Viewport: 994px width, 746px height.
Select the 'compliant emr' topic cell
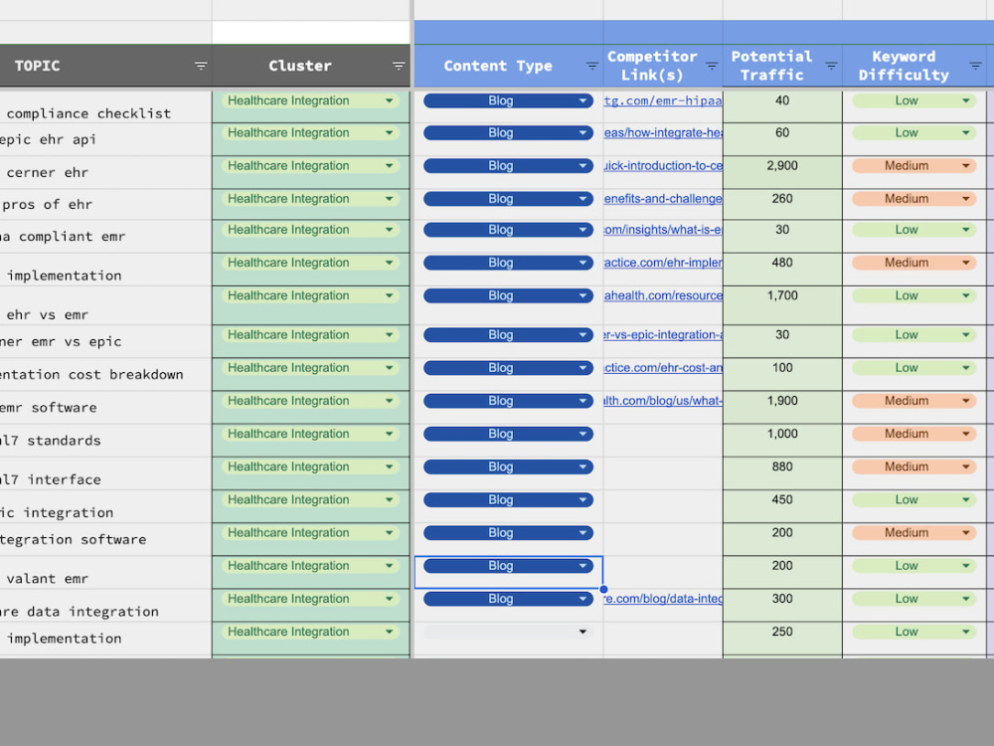[106, 237]
